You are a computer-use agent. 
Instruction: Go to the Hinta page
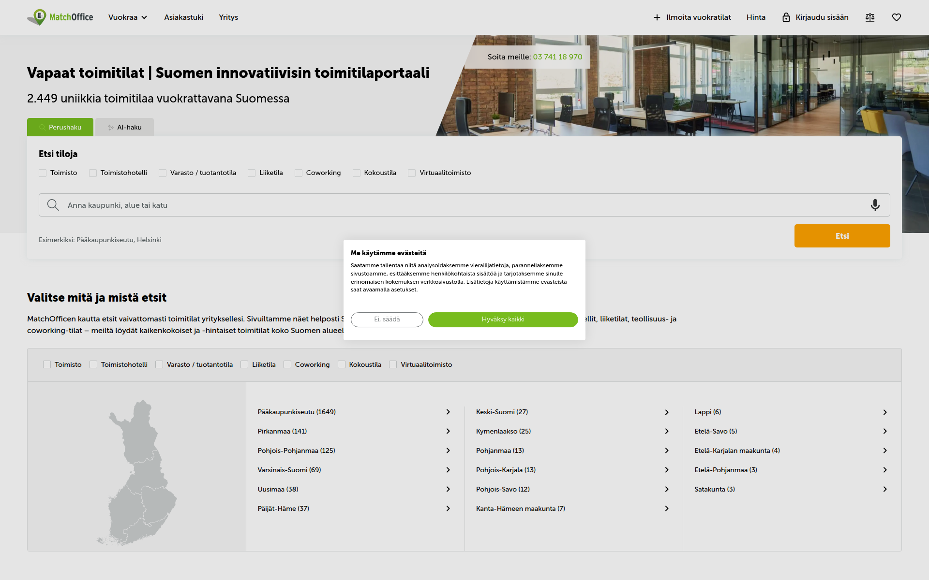pos(756,17)
